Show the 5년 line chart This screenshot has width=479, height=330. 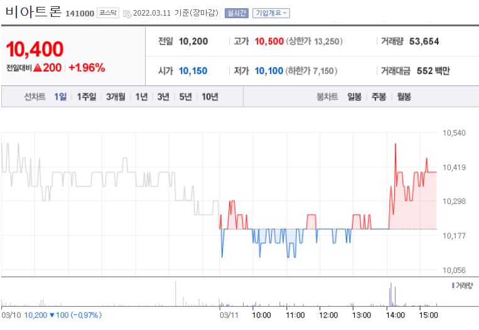(185, 97)
